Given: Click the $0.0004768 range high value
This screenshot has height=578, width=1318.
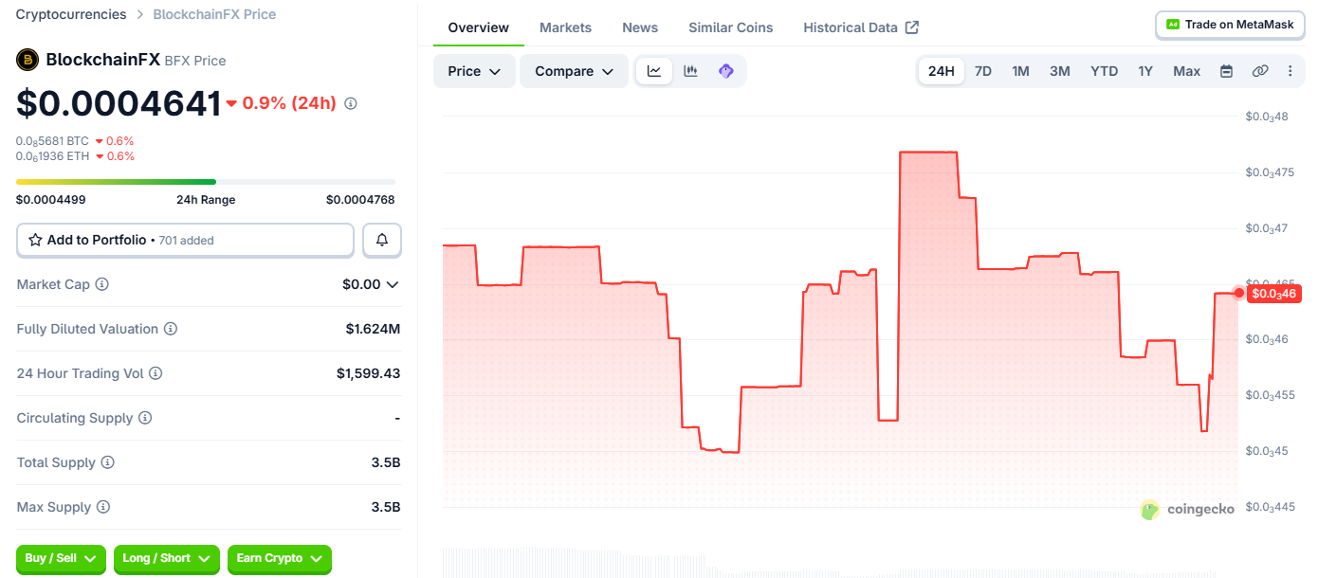Looking at the screenshot, I should [x=360, y=200].
